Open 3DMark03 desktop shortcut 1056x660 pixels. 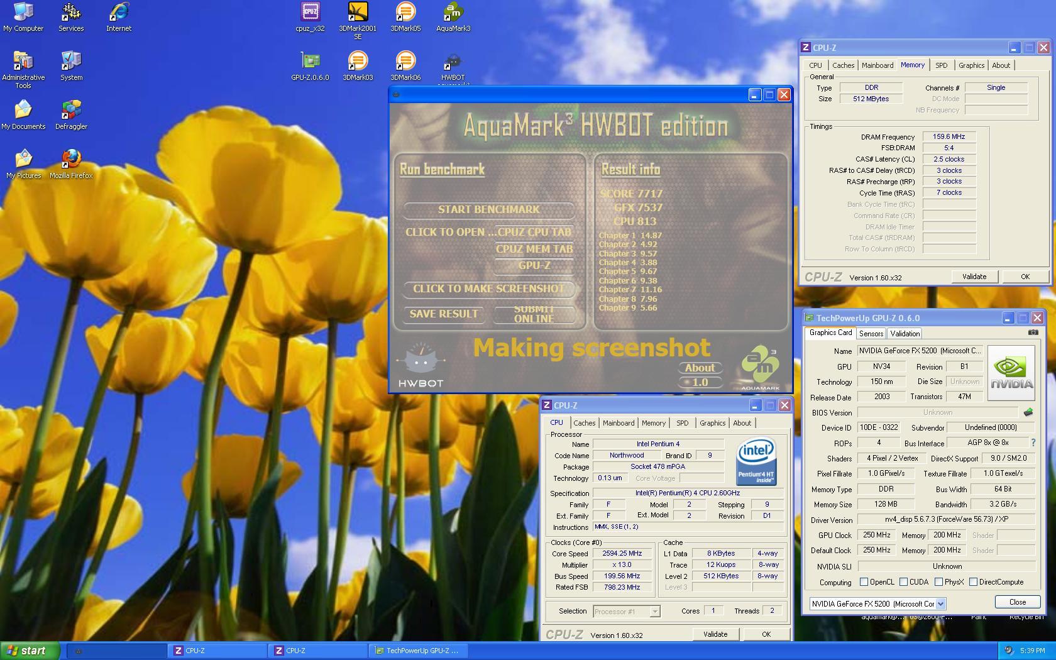point(358,66)
